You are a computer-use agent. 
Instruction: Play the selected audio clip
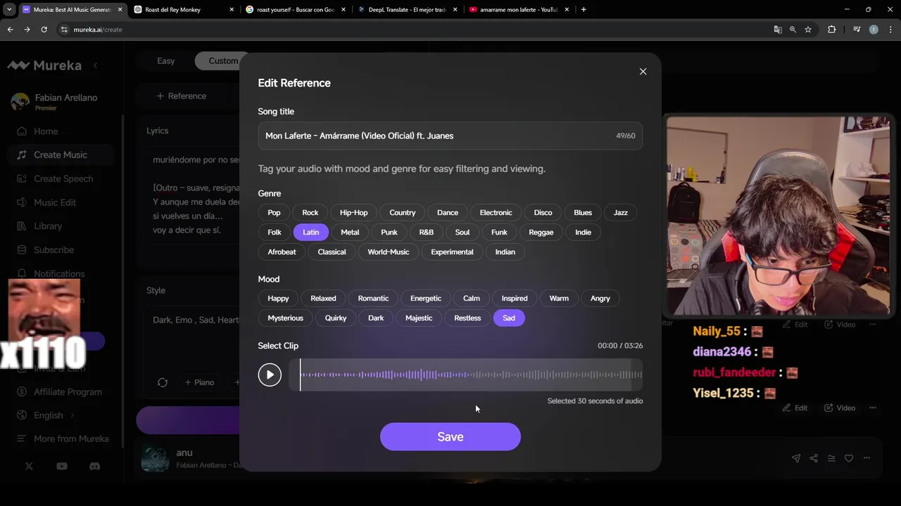(270, 375)
